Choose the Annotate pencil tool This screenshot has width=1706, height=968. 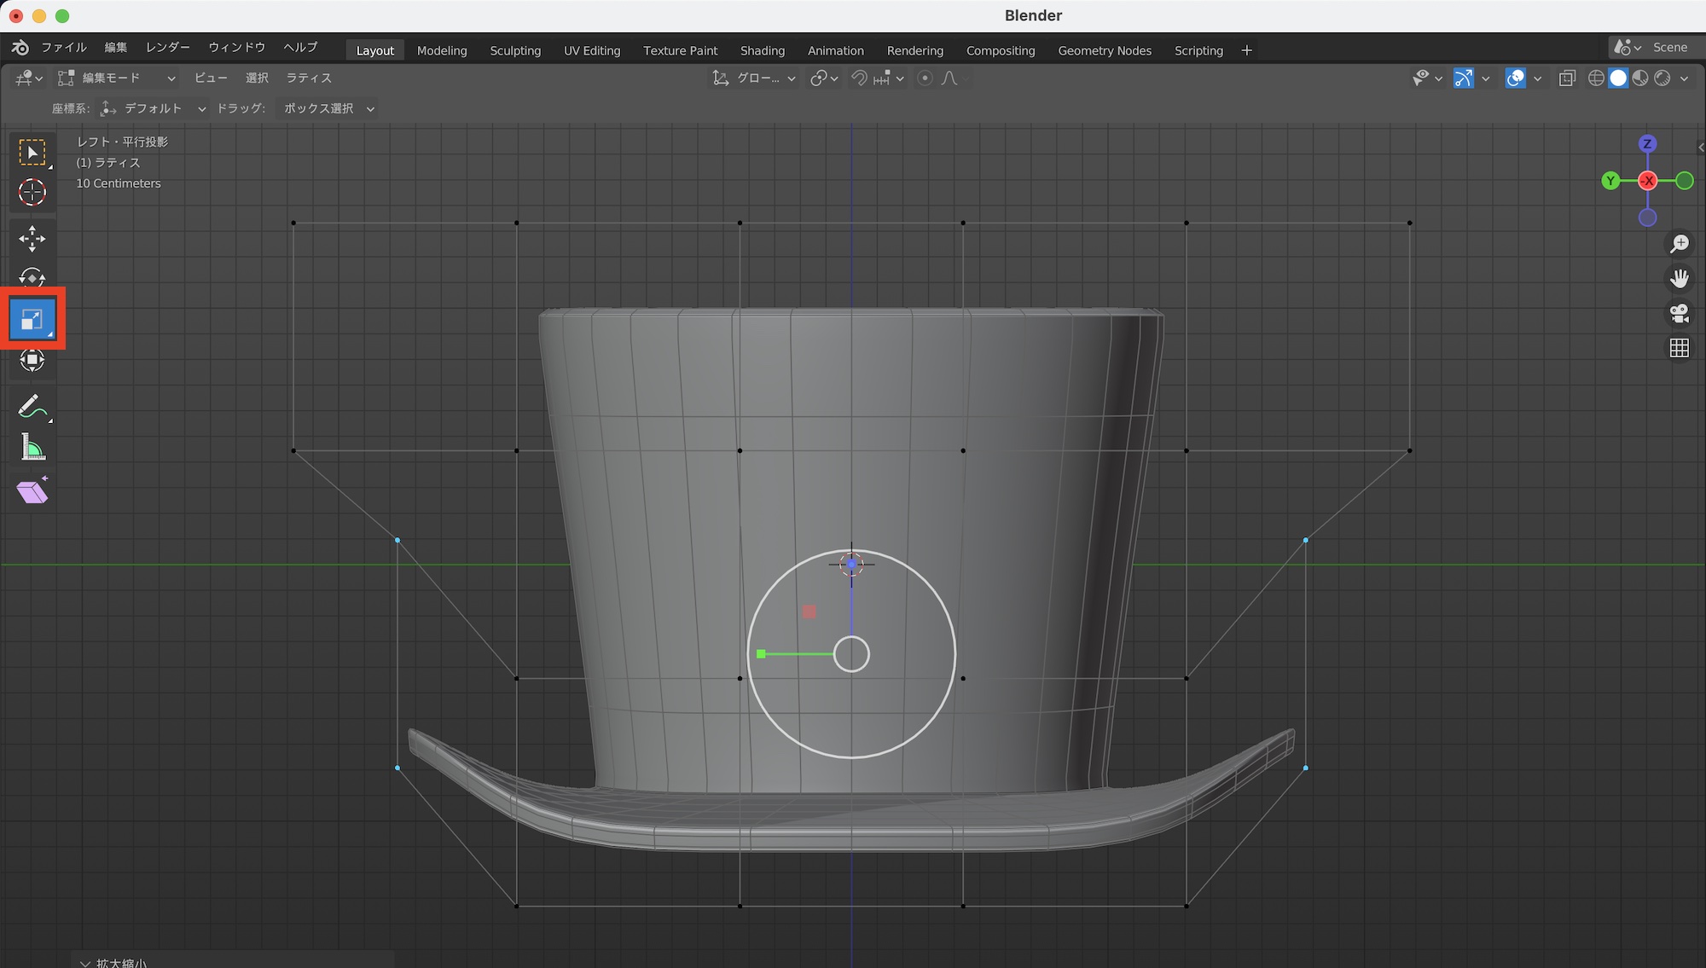(x=32, y=407)
